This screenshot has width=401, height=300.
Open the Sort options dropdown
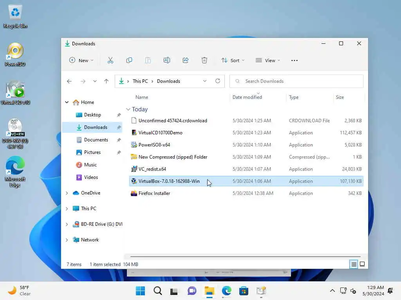point(233,61)
